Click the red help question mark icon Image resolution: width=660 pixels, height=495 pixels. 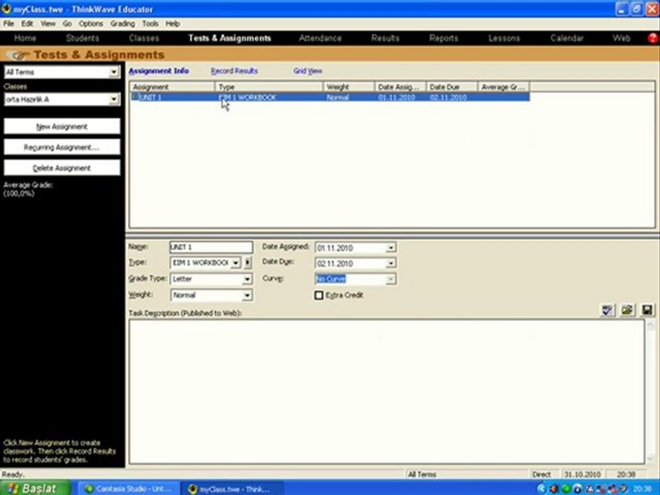pos(653,38)
